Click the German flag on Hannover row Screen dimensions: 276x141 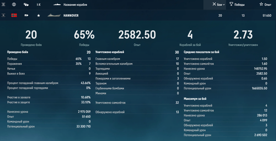(x=14, y=15)
